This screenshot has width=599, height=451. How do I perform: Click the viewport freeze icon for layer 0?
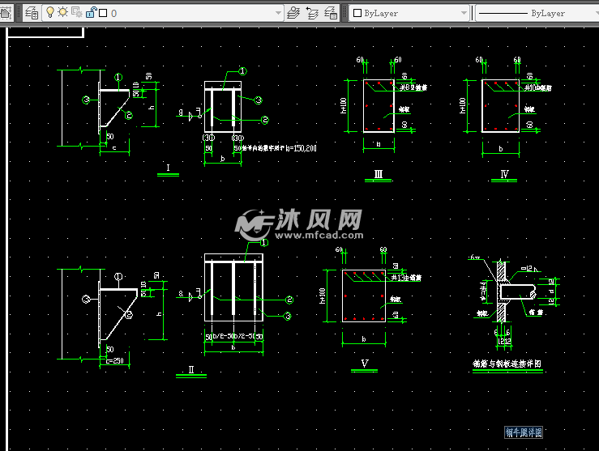pyautogui.click(x=76, y=13)
